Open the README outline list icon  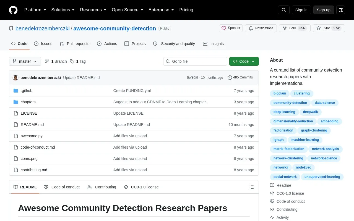[252, 187]
